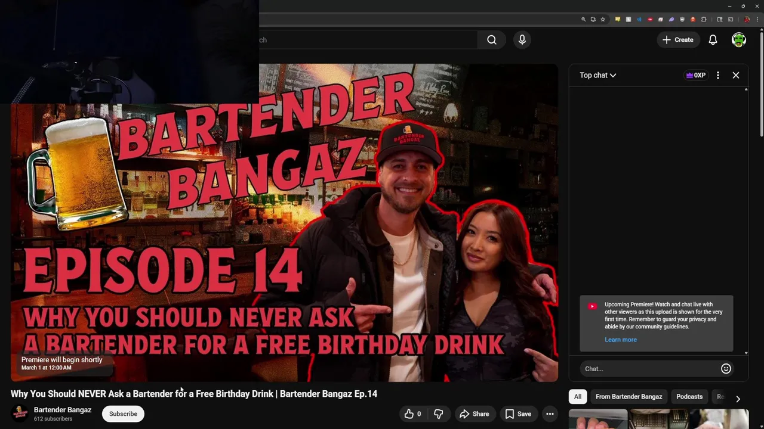Click the gray shield extension icon
This screenshot has height=429, width=764.
682,19
